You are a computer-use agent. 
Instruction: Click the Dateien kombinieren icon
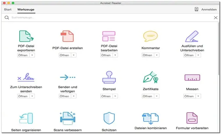point(151,119)
